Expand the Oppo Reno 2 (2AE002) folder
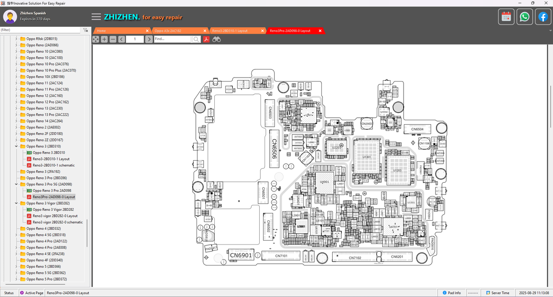The height and width of the screenshot is (297, 553). (x=16, y=127)
